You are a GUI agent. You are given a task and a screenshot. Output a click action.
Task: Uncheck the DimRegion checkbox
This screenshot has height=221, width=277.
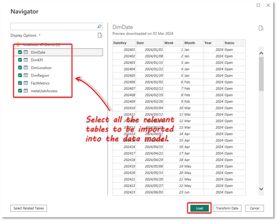(x=20, y=75)
